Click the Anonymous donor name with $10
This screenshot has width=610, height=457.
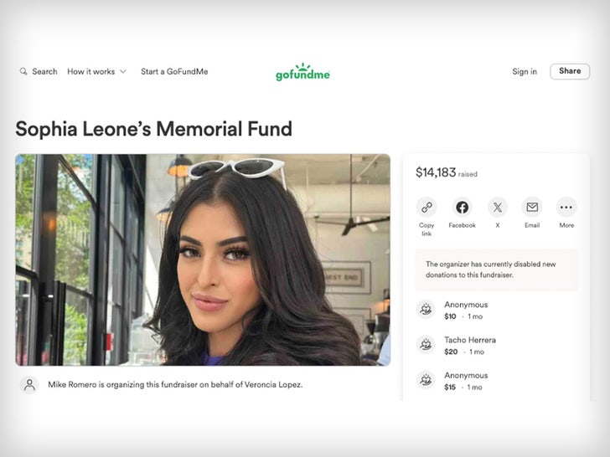click(466, 305)
